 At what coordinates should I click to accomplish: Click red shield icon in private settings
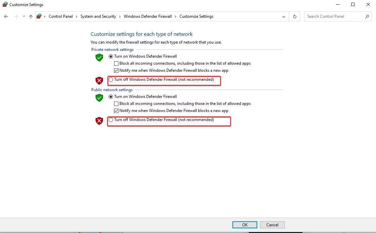pos(99,80)
